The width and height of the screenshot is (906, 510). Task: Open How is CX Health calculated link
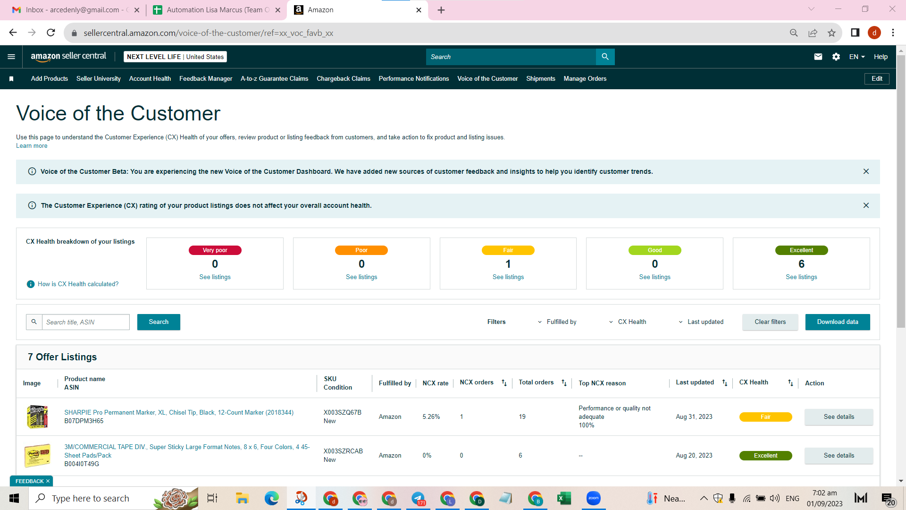(x=78, y=284)
